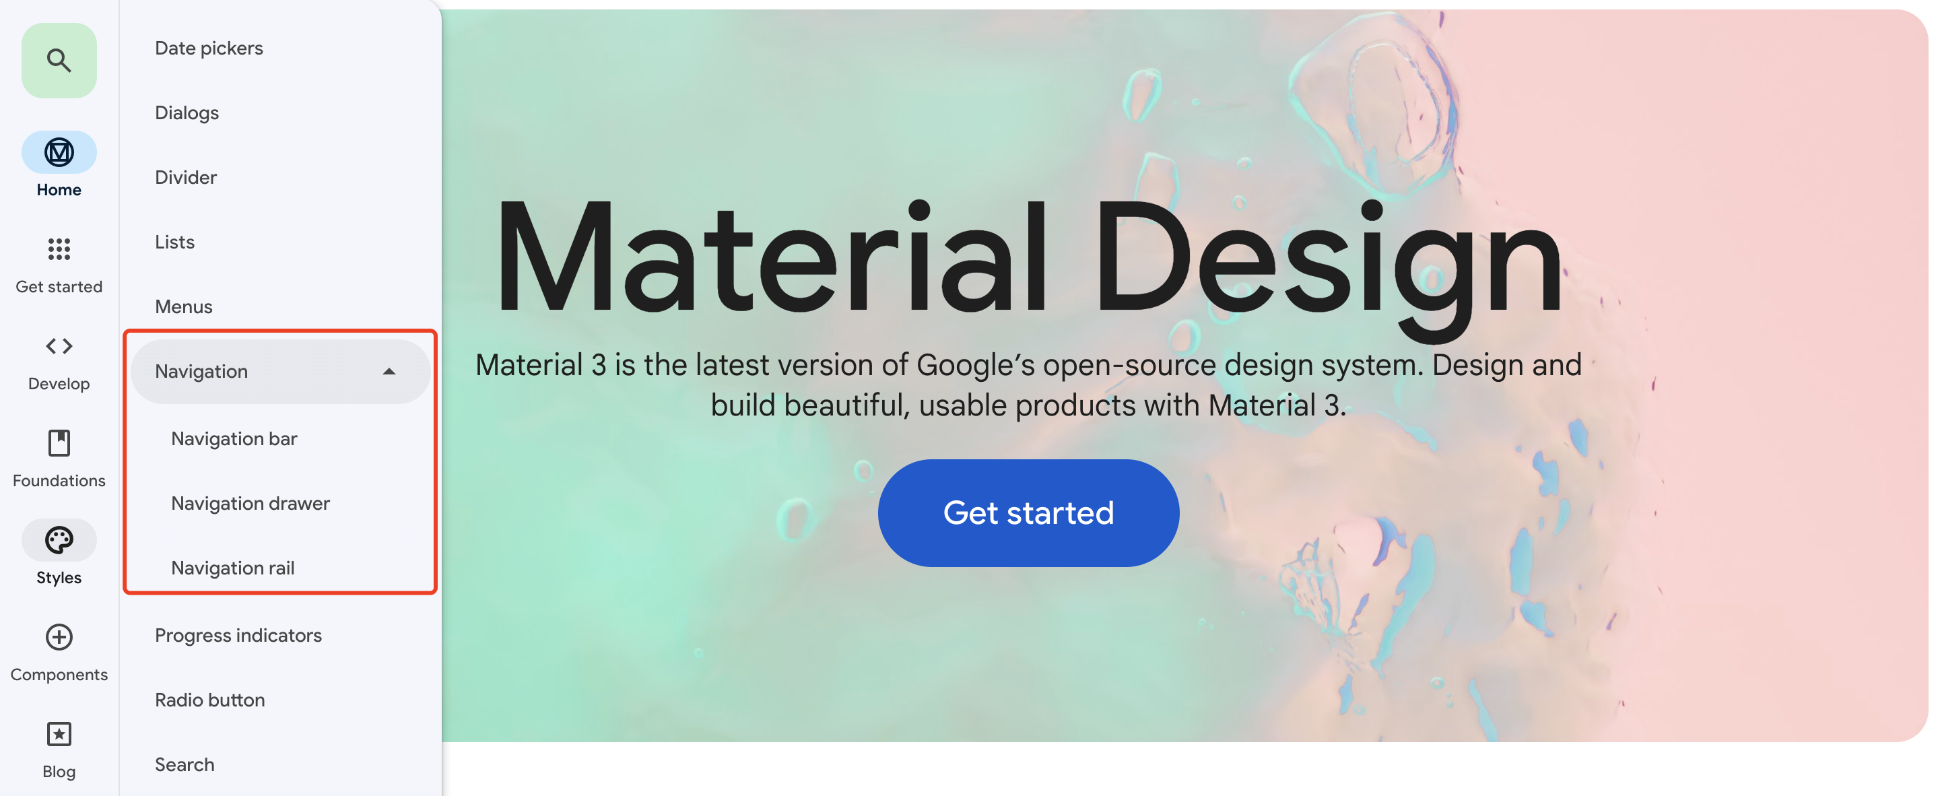Screen dimensions: 1938x796
Task: Open the Dialogs menu item
Action: coord(187,113)
